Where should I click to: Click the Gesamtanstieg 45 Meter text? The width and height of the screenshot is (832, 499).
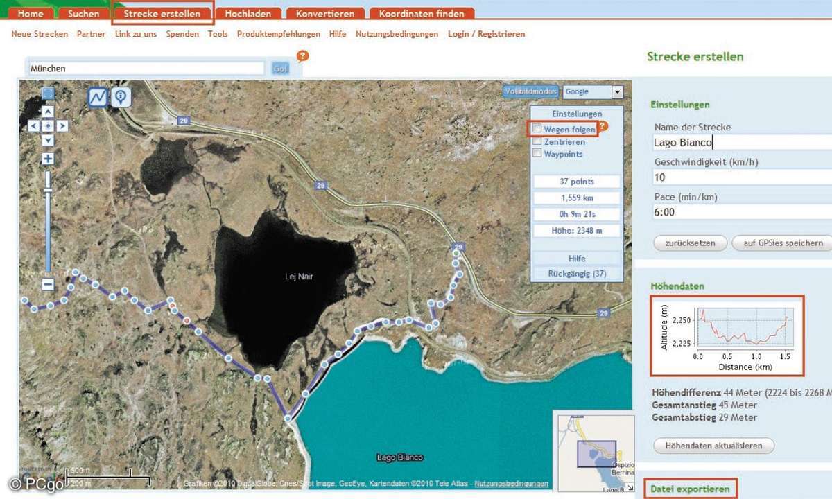(704, 405)
